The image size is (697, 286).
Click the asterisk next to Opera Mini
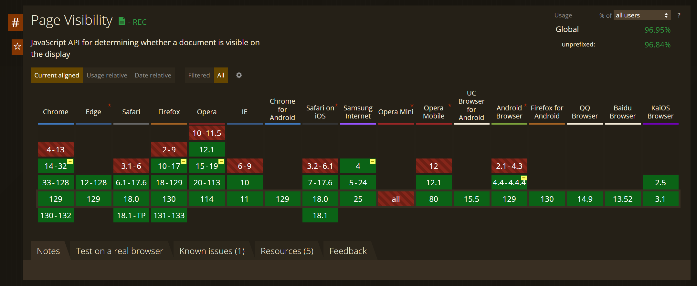coord(412,106)
